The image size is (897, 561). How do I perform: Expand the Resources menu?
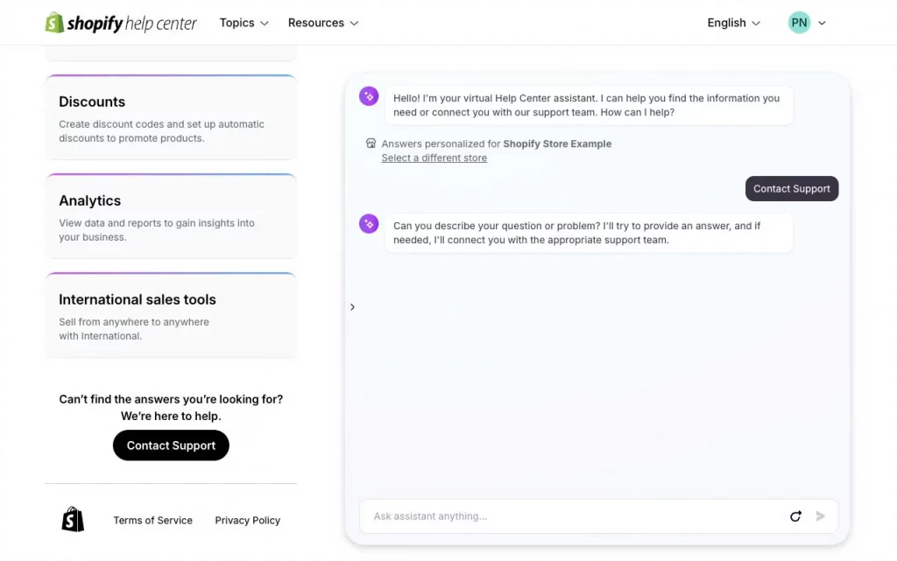[323, 23]
